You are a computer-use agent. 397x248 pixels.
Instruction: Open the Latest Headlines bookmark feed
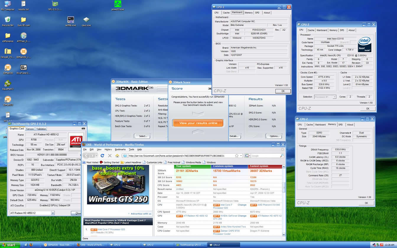[x=131, y=162]
